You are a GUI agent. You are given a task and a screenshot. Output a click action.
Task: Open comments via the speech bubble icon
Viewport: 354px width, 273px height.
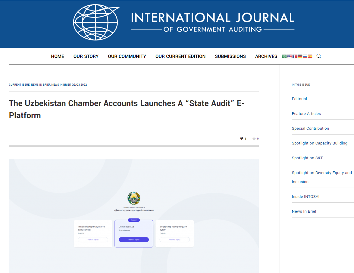pyautogui.click(x=254, y=139)
